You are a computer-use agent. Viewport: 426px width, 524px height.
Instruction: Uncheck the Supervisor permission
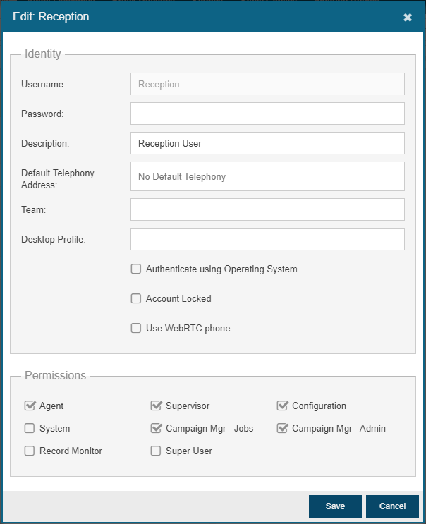tap(156, 406)
